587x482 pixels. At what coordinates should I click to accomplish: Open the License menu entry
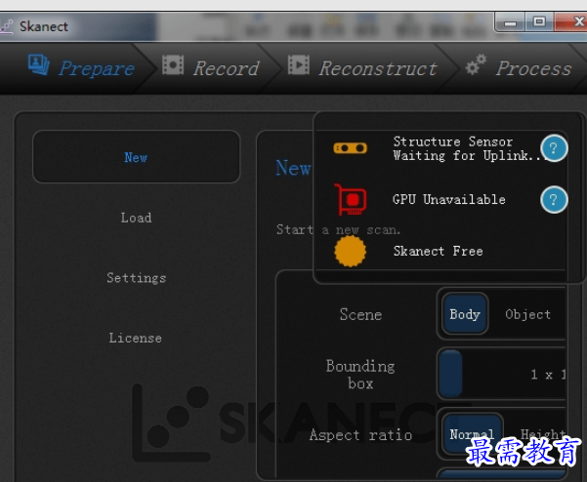click(136, 338)
